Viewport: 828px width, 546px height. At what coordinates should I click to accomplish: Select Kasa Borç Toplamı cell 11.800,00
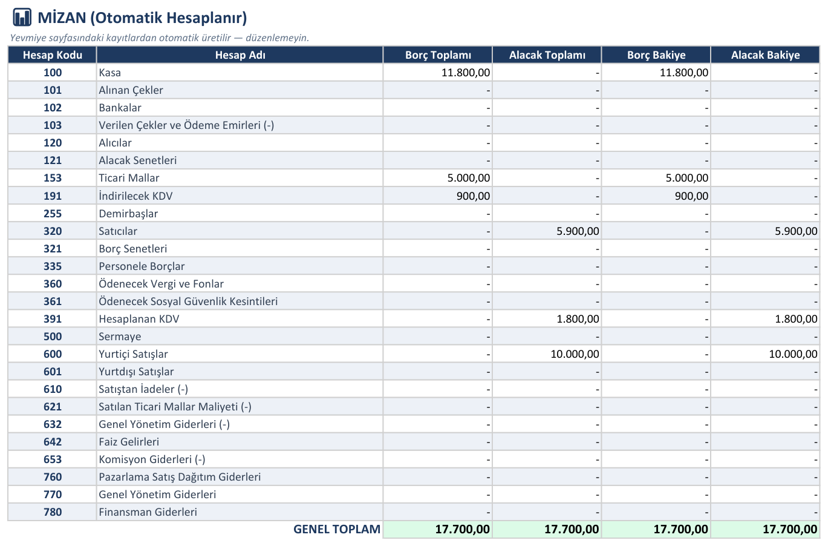point(438,73)
